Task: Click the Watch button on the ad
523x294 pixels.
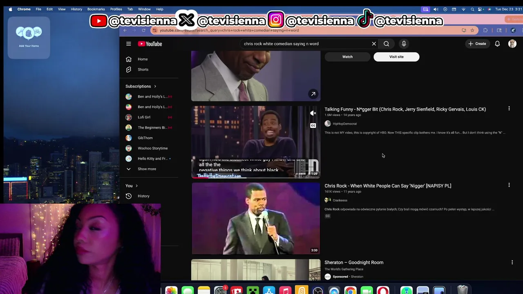Action: pos(347,57)
